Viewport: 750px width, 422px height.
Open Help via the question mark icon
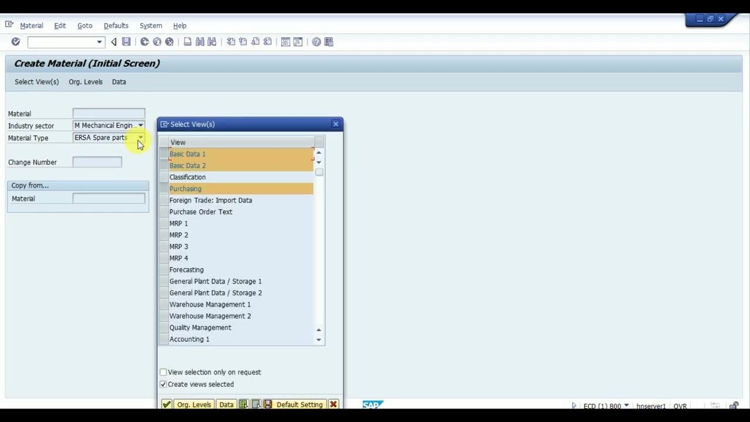click(x=316, y=42)
